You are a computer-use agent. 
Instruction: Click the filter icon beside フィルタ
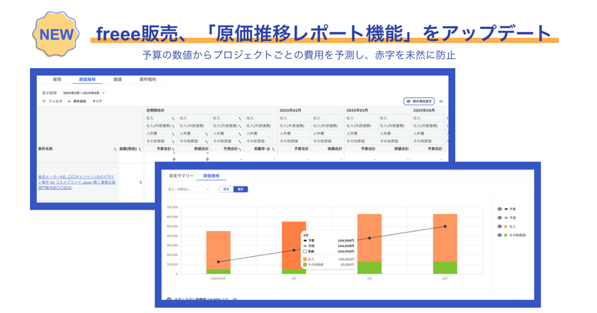click(x=43, y=101)
